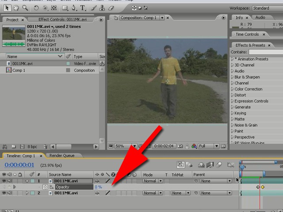Hide video for layer 1 0011MK.avi
Image resolution: width=283 pixels, height=212 pixels.
coord(4,181)
